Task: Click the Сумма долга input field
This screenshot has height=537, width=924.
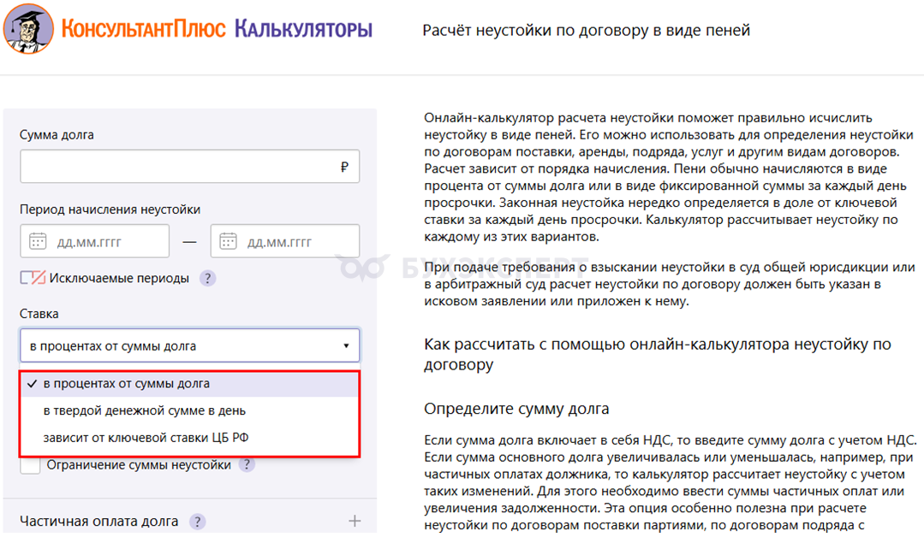Action: click(x=190, y=167)
